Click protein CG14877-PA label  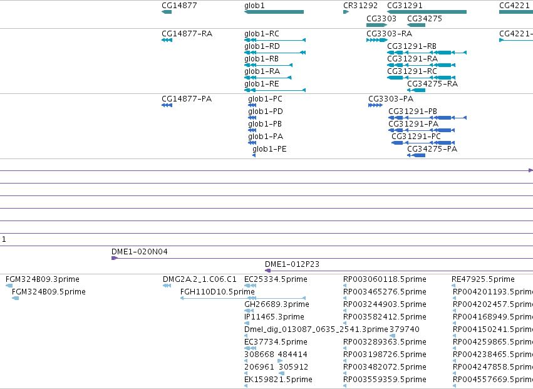(x=187, y=99)
